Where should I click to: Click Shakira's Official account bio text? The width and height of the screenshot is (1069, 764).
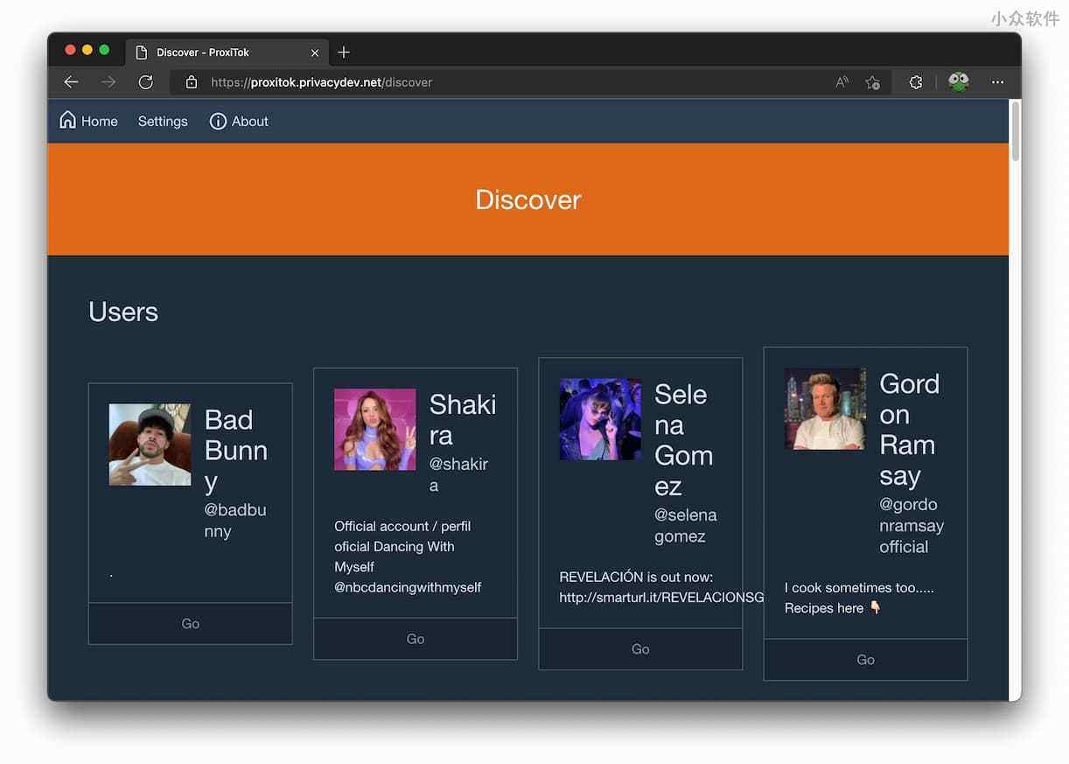(x=408, y=557)
